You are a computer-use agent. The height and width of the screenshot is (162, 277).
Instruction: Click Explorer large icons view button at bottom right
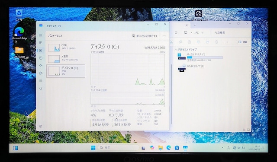248,130
